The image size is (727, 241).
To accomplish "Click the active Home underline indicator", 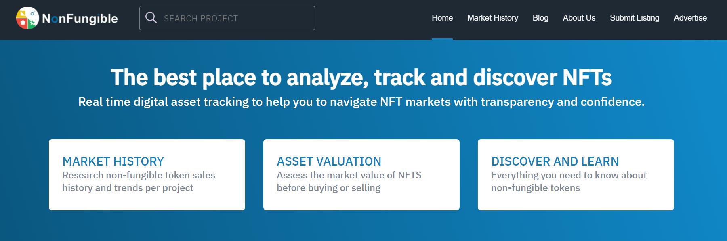I will [442, 38].
